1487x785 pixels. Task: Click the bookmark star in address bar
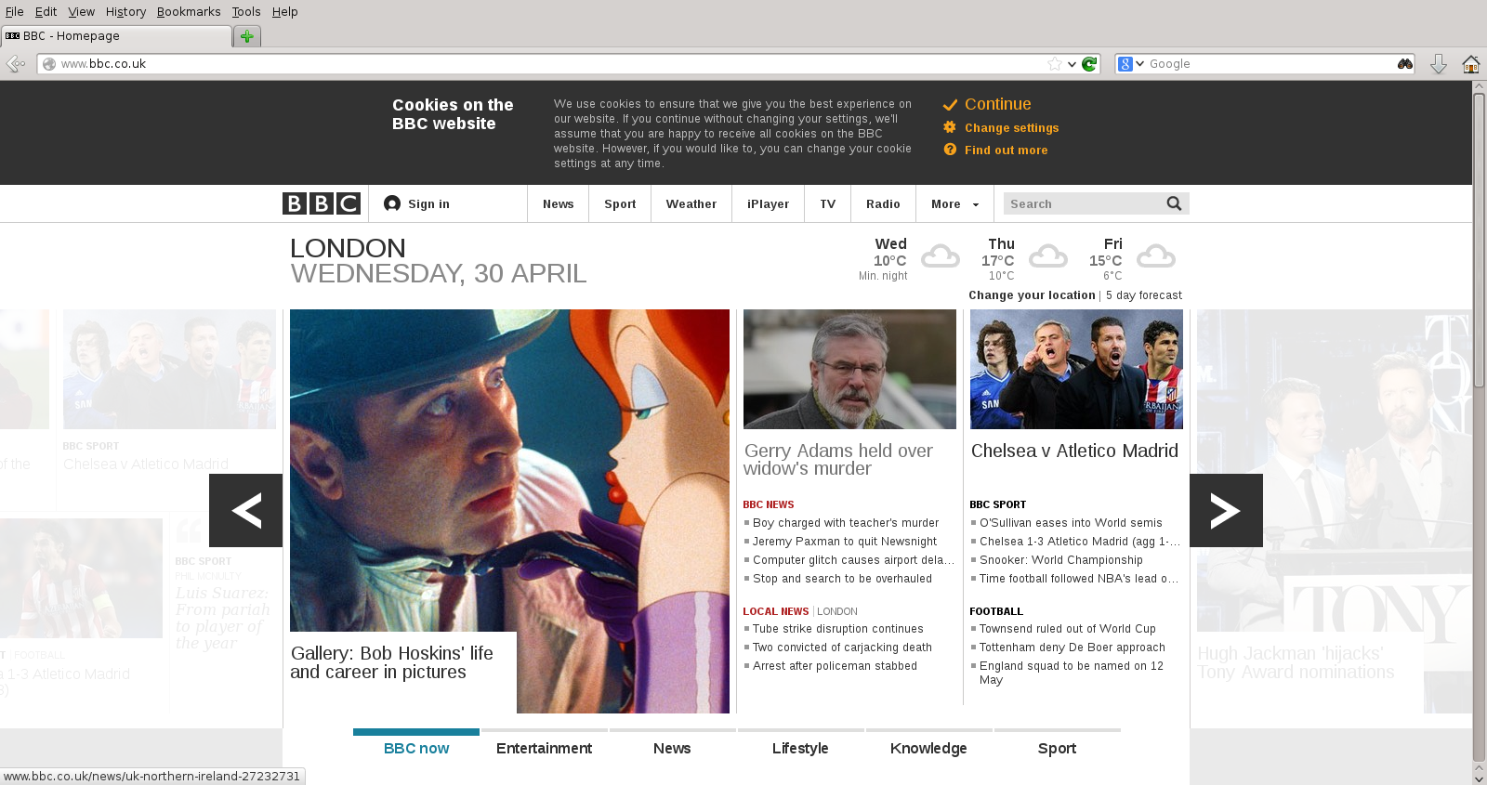tap(1054, 64)
